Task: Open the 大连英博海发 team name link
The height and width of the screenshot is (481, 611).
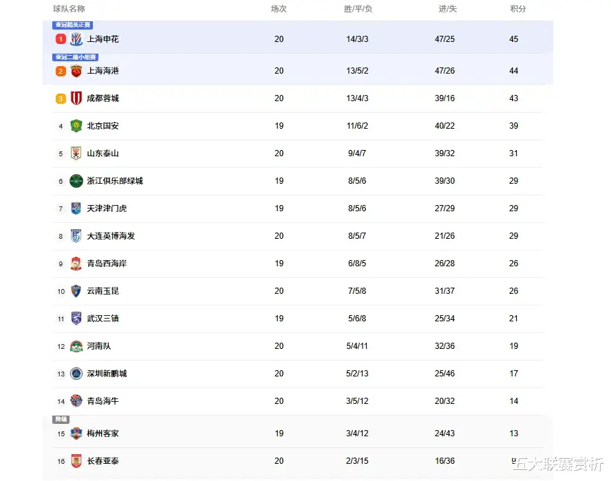Action: [x=111, y=236]
